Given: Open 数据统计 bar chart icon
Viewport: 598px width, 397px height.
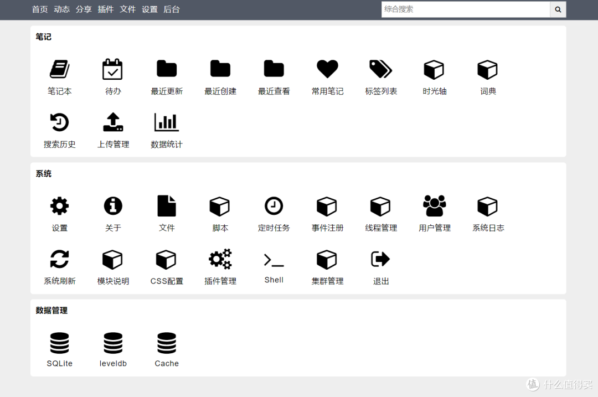Looking at the screenshot, I should (167, 122).
